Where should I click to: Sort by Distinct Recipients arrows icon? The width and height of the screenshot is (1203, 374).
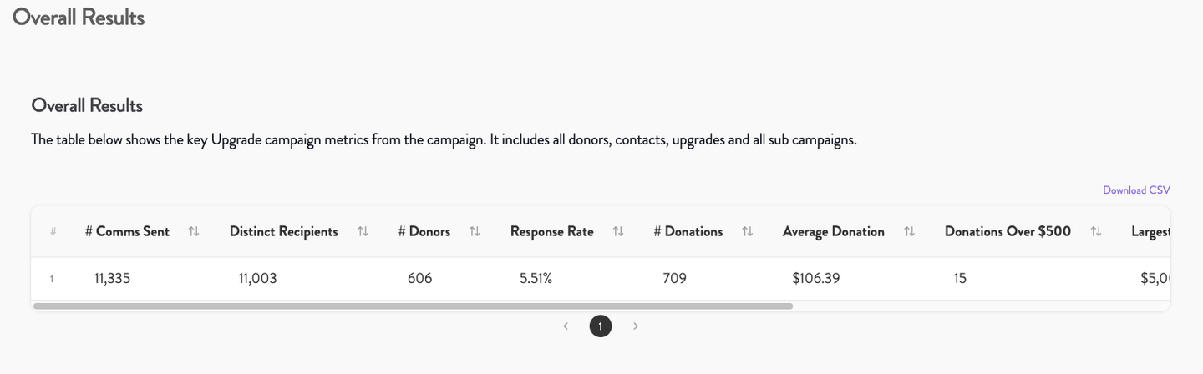363,232
